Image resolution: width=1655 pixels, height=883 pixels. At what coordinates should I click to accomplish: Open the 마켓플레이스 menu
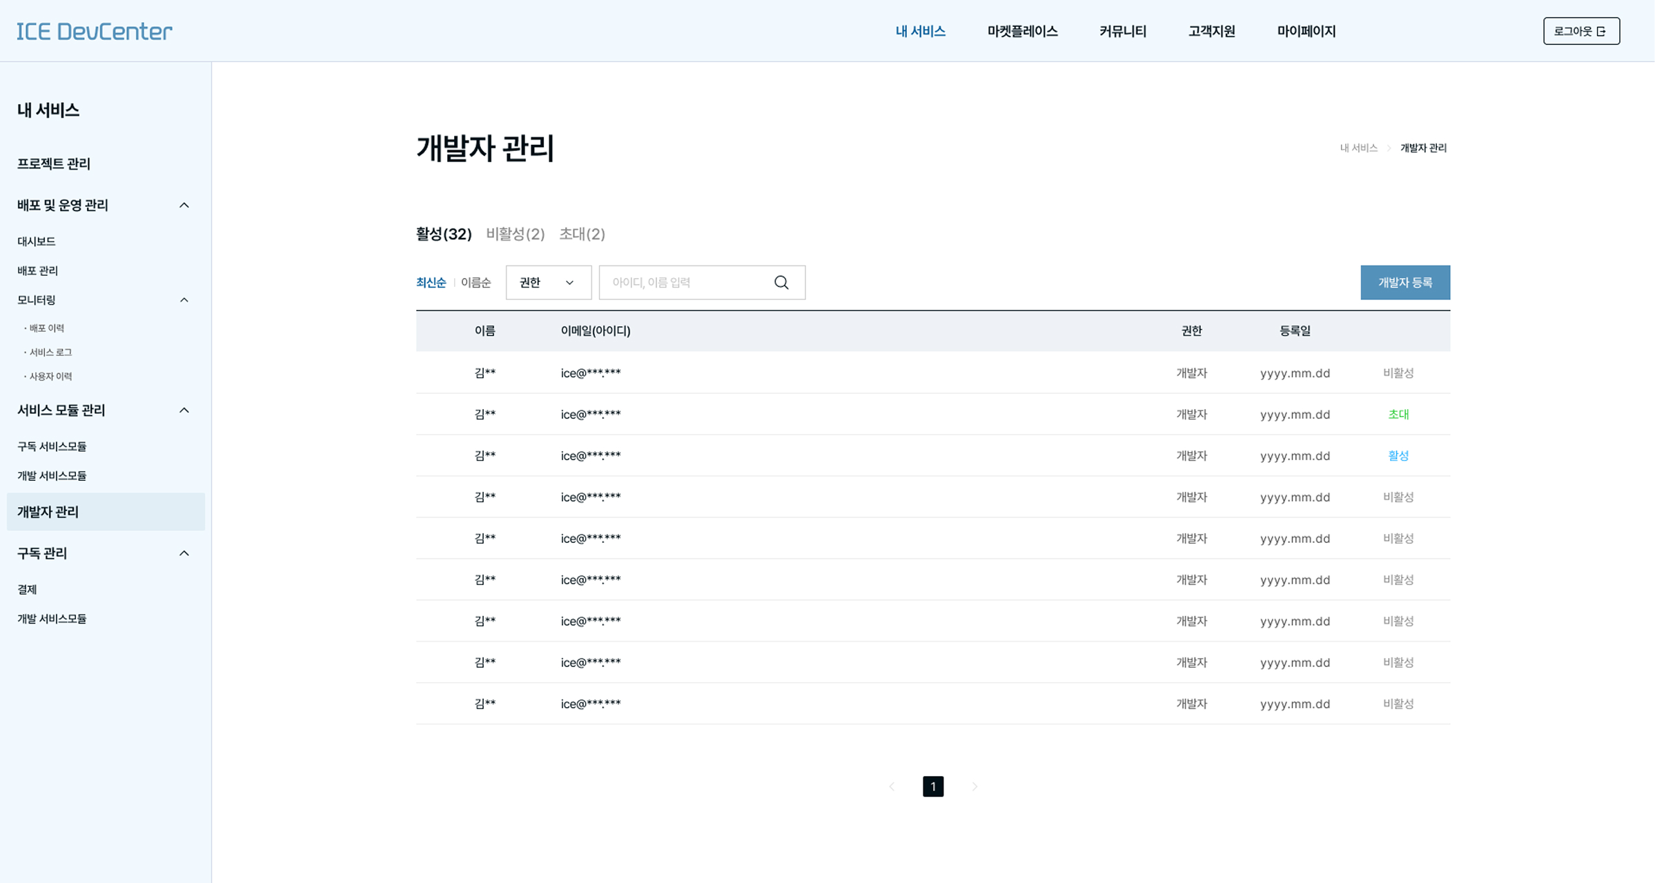1022,31
